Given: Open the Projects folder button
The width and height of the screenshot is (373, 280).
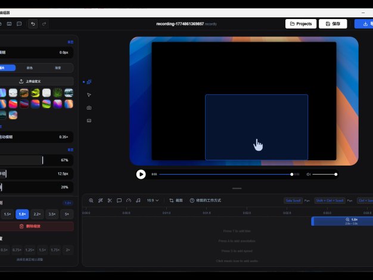Looking at the screenshot, I should coord(301,24).
